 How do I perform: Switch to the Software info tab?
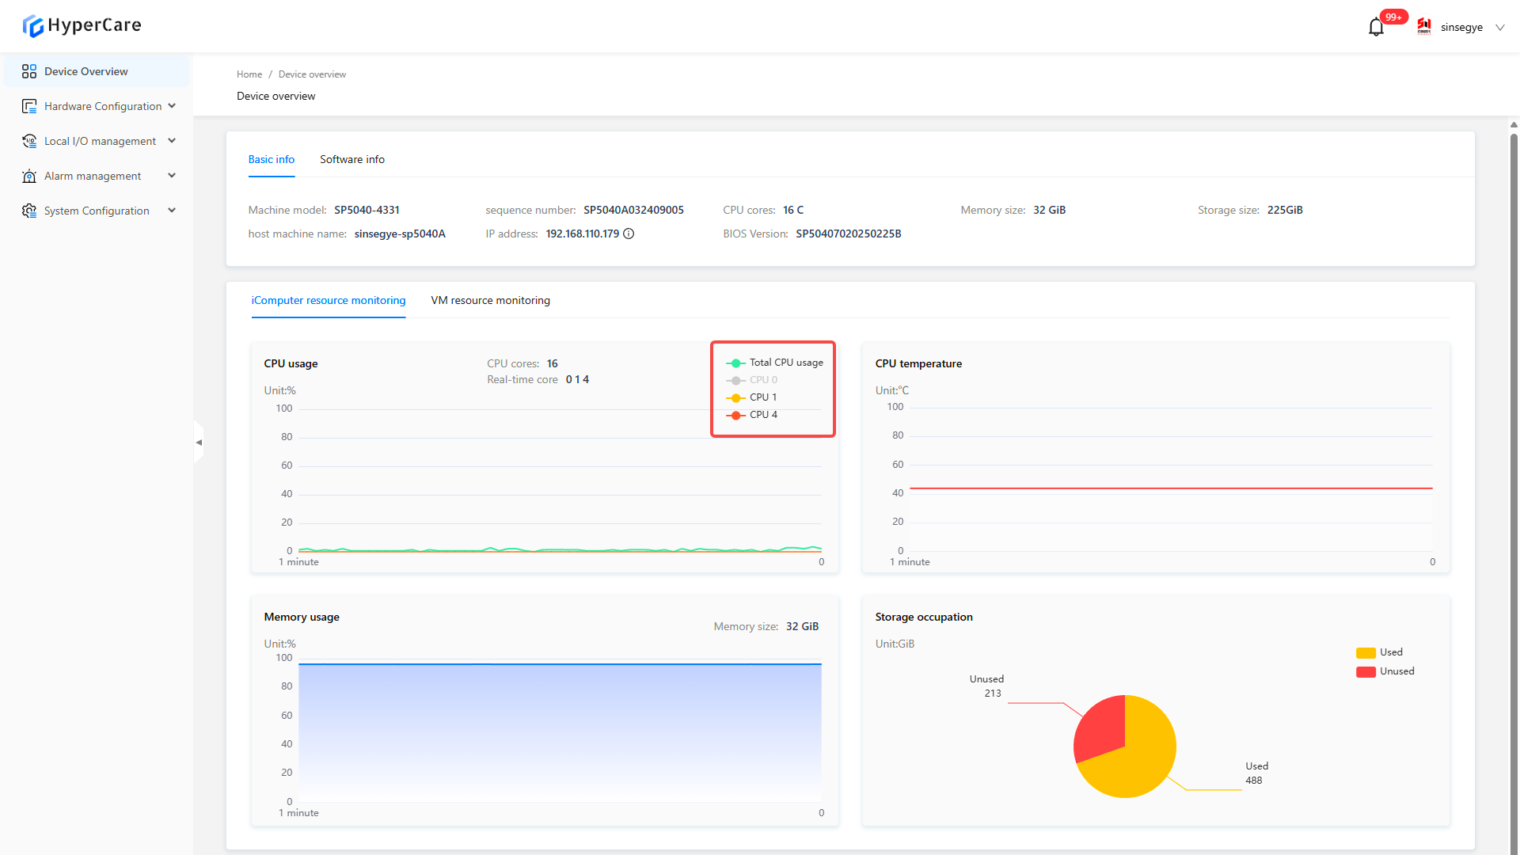pyautogui.click(x=352, y=159)
